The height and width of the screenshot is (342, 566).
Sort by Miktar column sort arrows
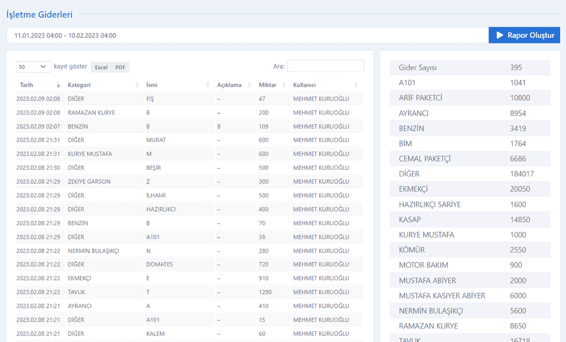284,85
